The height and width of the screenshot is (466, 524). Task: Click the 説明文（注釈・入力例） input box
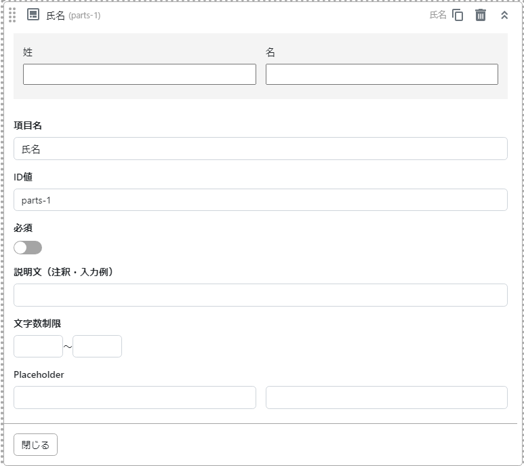260,295
